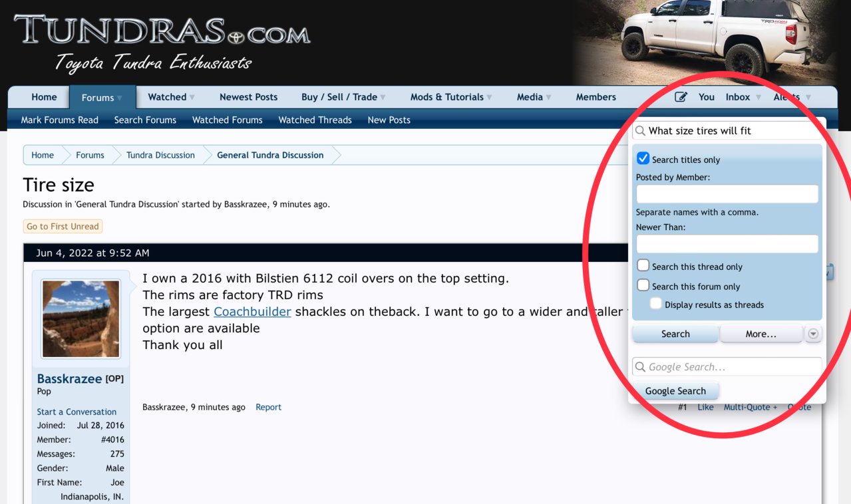The height and width of the screenshot is (504, 851).
Task: Open Basskrazee's profile name link
Action: tap(69, 379)
